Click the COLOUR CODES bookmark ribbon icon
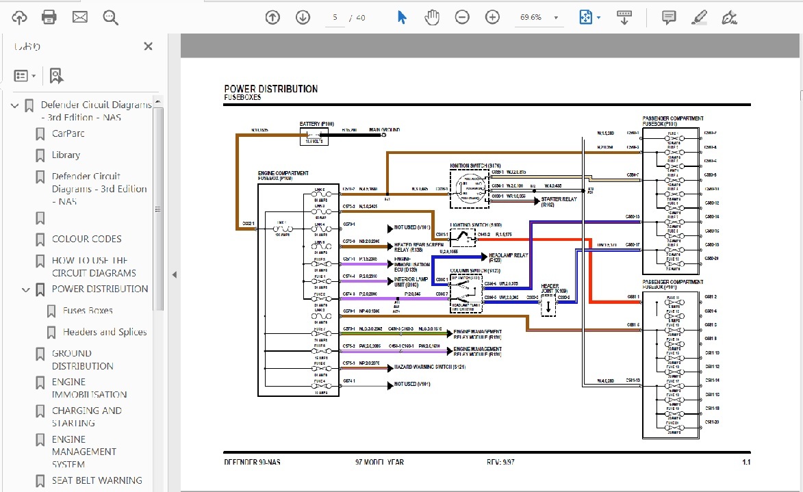 pos(40,239)
